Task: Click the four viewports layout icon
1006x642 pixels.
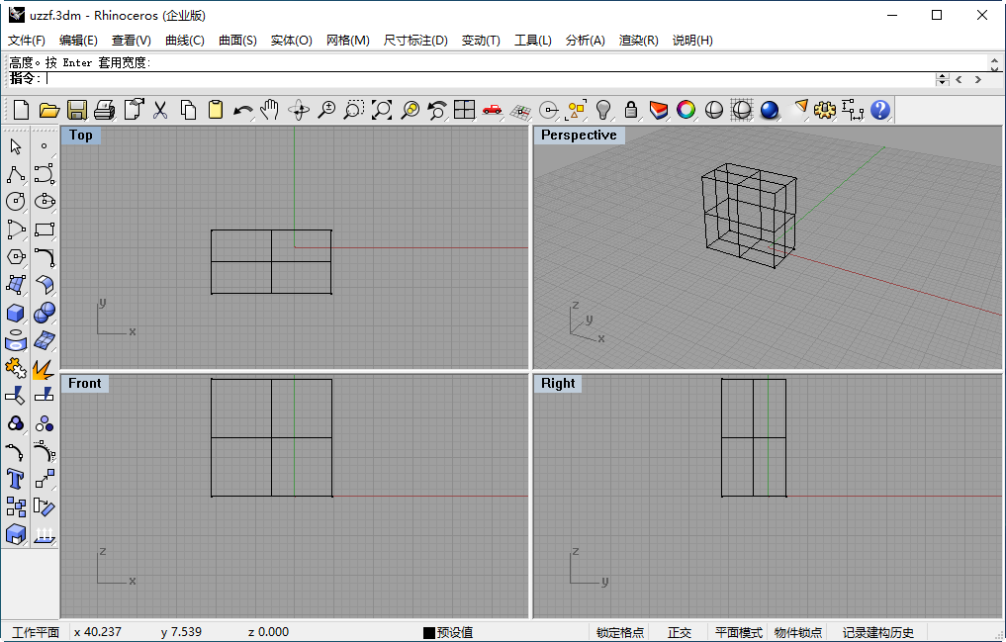Action: (464, 111)
